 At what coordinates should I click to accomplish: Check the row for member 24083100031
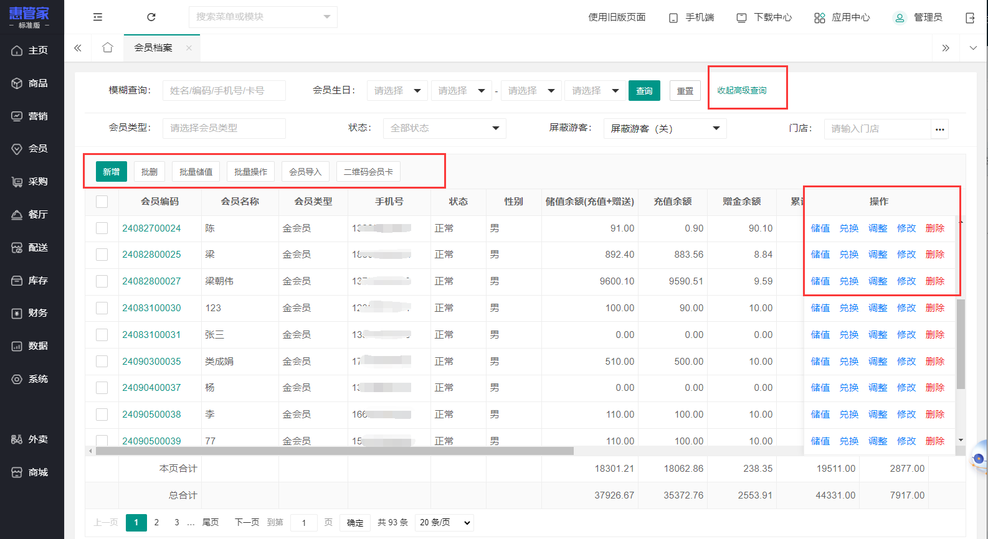[102, 335]
